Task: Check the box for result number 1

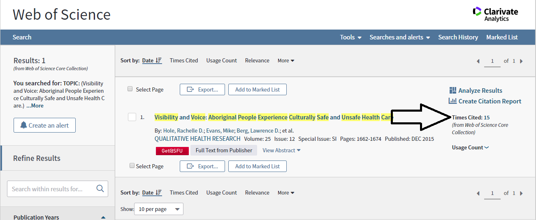Action: 132,117
